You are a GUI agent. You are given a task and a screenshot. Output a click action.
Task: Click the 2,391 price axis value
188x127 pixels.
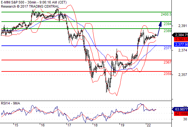[183, 26]
